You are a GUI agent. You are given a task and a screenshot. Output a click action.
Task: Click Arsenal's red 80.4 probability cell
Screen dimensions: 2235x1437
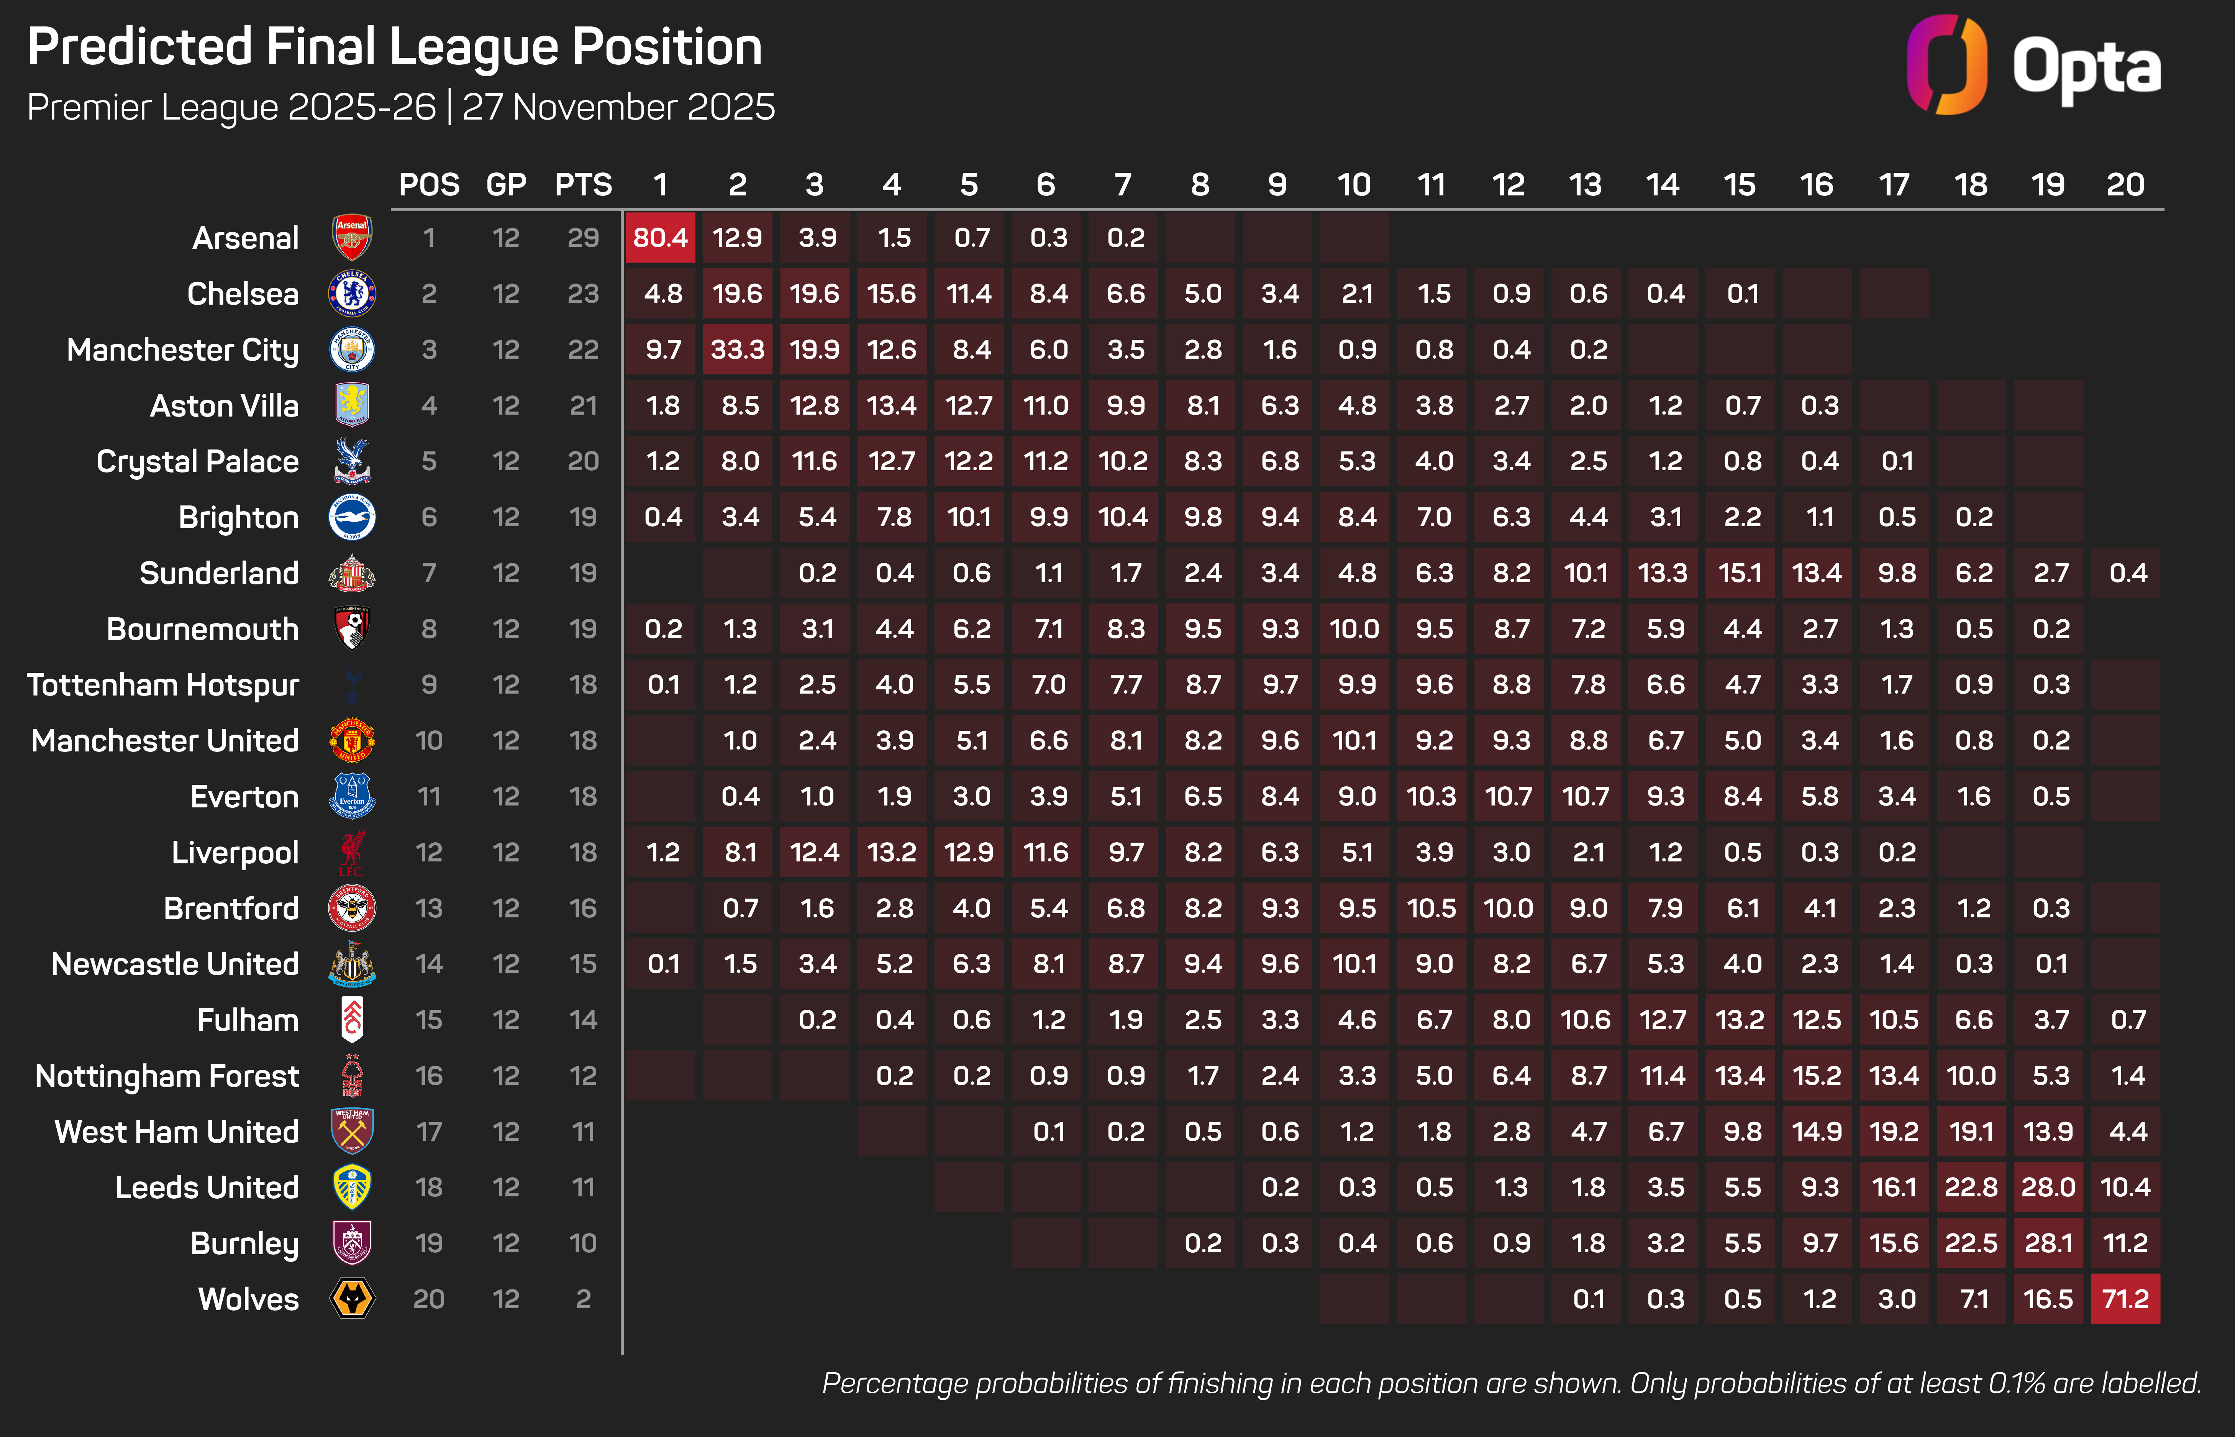(x=661, y=237)
